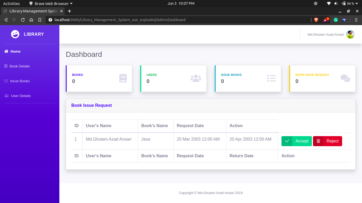Image resolution: width=362 pixels, height=203 pixels.
Task: Click the browser back arrow
Action: tap(6, 20)
